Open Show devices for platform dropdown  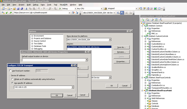[x=110, y=40]
